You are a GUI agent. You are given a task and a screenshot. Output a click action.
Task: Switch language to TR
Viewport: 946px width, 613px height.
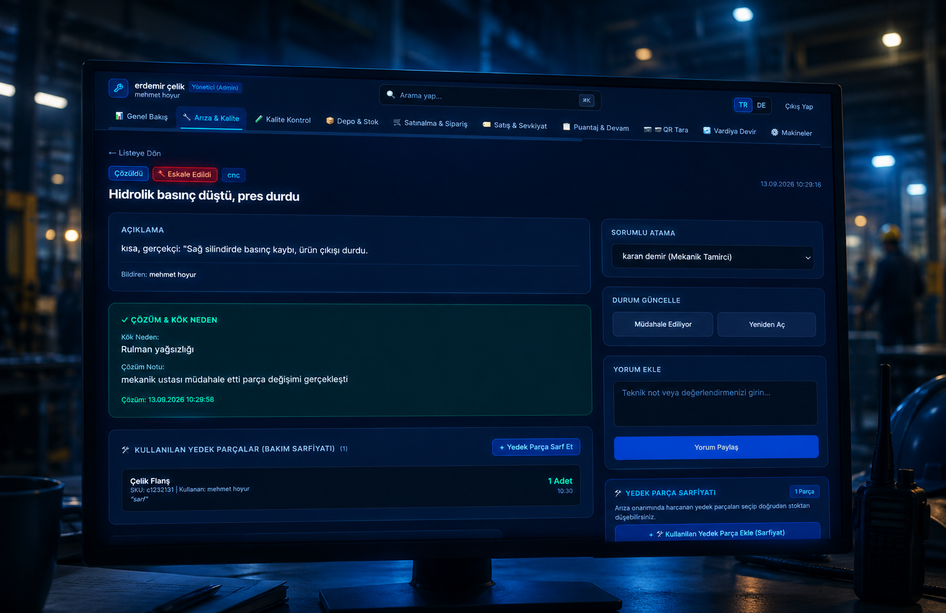point(743,104)
